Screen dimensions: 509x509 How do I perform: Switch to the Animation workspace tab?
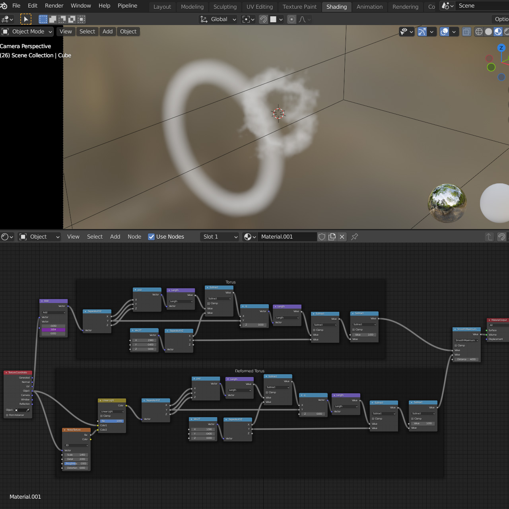[369, 6]
